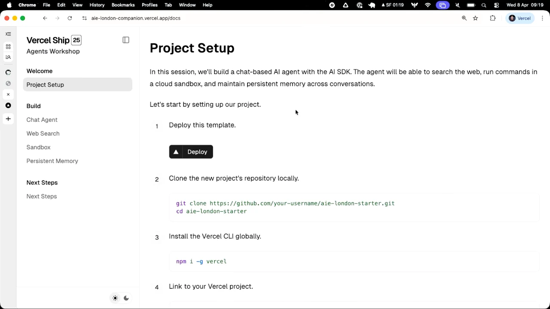Image resolution: width=550 pixels, height=309 pixels.
Task: Open the Extensions puzzle icon
Action: coord(493,18)
